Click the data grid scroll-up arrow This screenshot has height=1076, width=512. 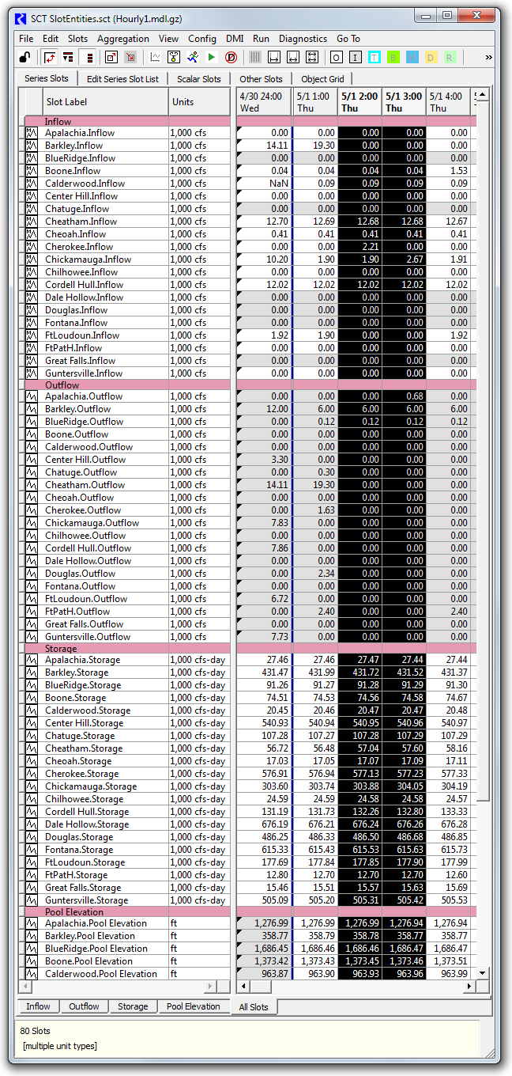(x=484, y=94)
